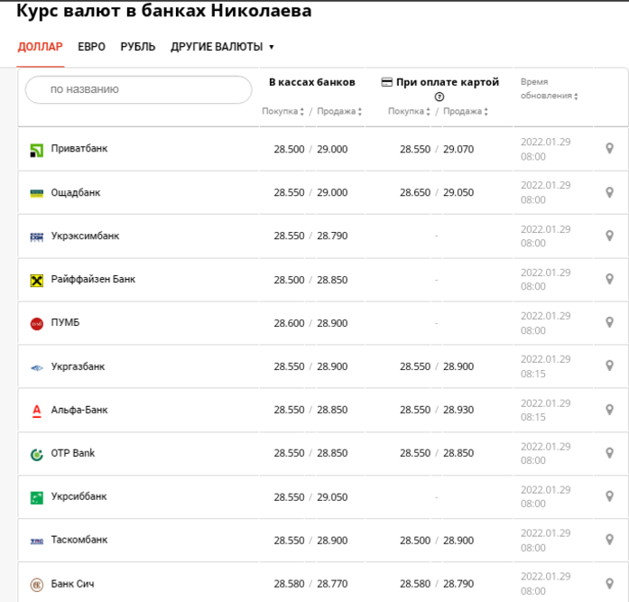
Task: Click the location pin for Таскомбанк
Action: pyautogui.click(x=609, y=540)
